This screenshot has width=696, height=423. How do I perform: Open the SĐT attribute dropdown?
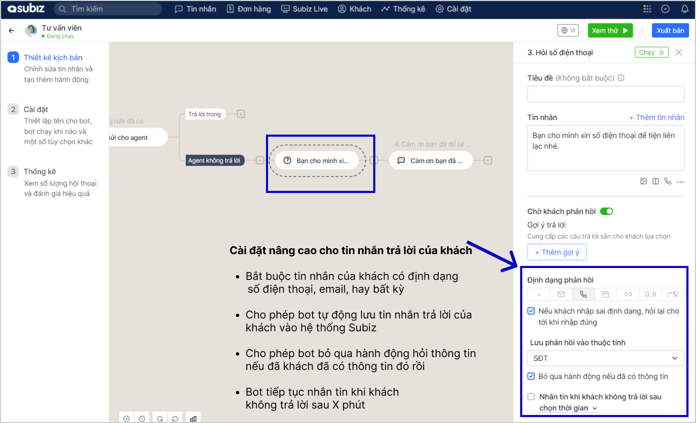605,358
